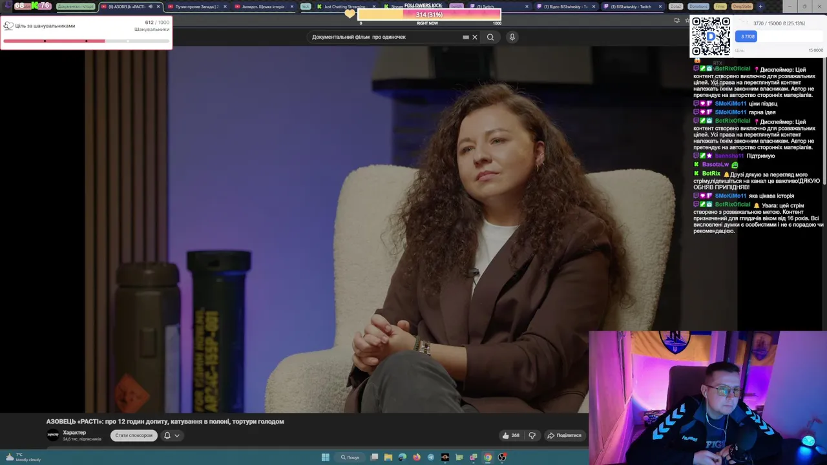Image resolution: width=827 pixels, height=465 pixels.
Task: Open Telegram from the taskbar
Action: tap(431, 457)
